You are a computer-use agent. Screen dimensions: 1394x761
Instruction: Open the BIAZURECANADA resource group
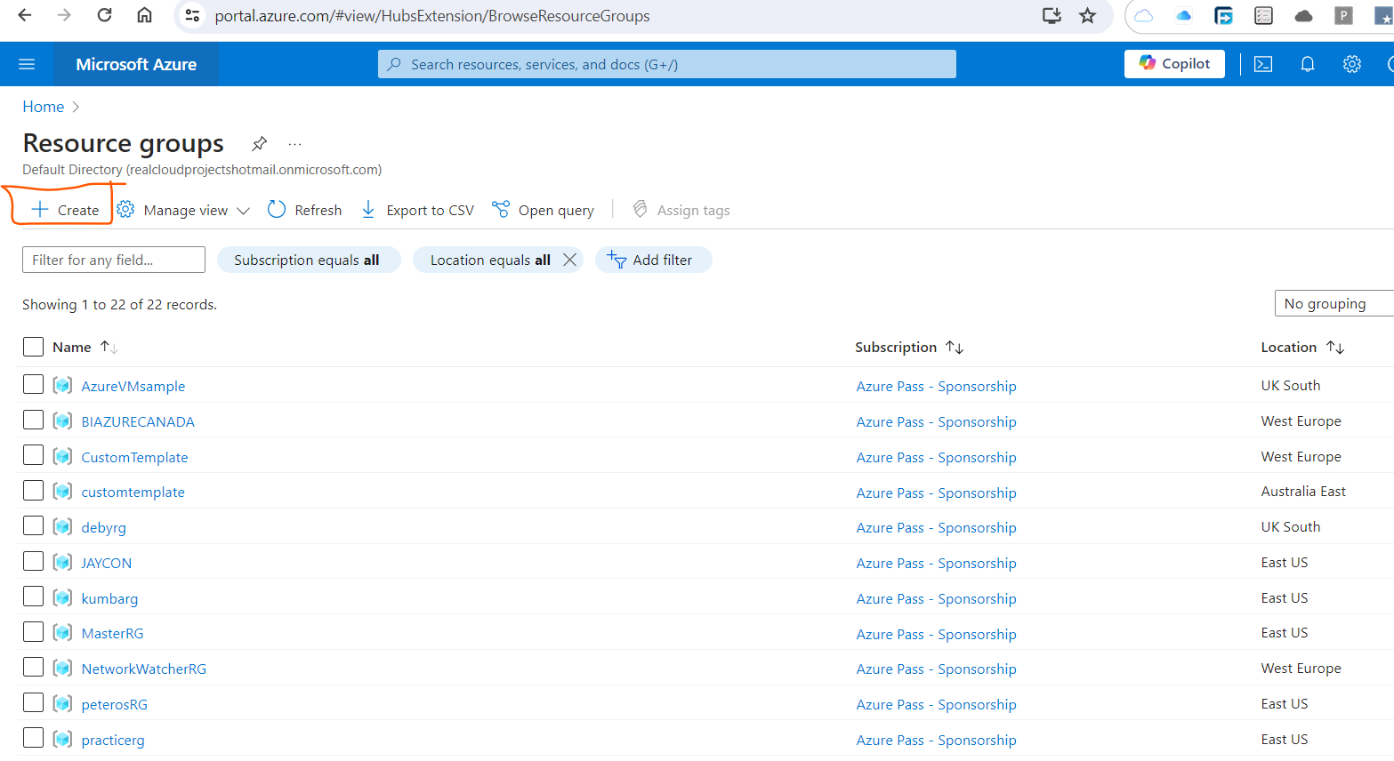point(138,421)
